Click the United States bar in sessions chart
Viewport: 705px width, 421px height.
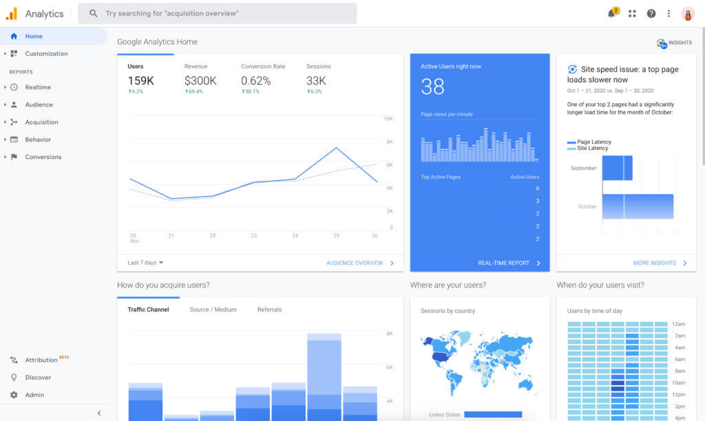pyautogui.click(x=493, y=414)
